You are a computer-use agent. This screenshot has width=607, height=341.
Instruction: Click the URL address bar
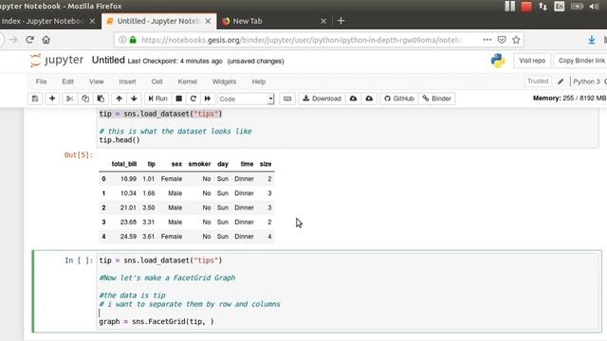click(x=302, y=40)
